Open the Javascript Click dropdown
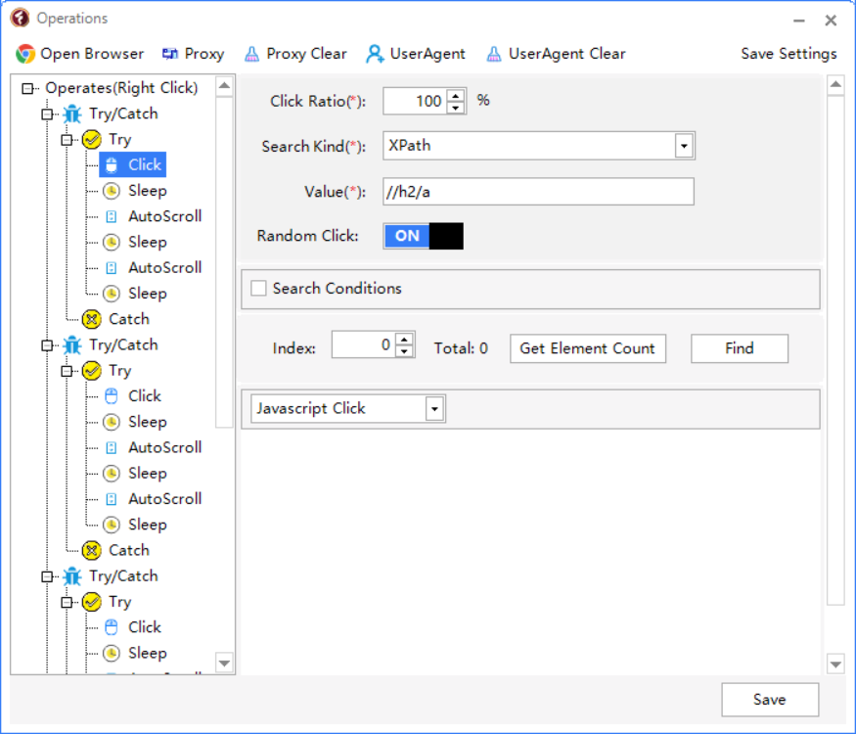Screen dimensions: 856x734 pyautogui.click(x=435, y=409)
